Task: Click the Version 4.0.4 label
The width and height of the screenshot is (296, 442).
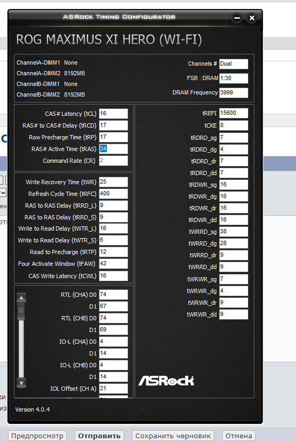Action: click(x=33, y=409)
